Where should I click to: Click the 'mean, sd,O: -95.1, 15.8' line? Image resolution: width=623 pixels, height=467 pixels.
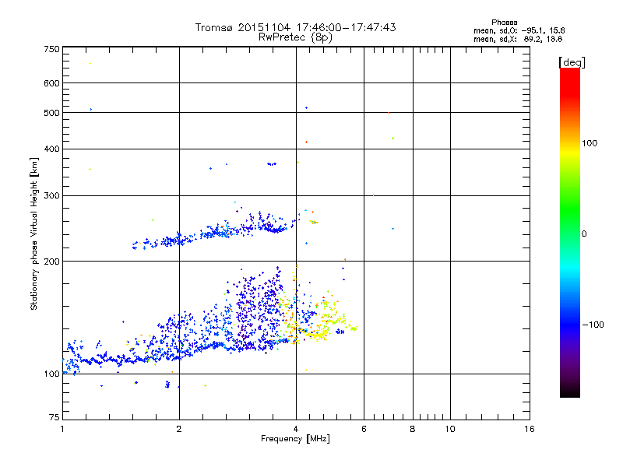coord(519,30)
